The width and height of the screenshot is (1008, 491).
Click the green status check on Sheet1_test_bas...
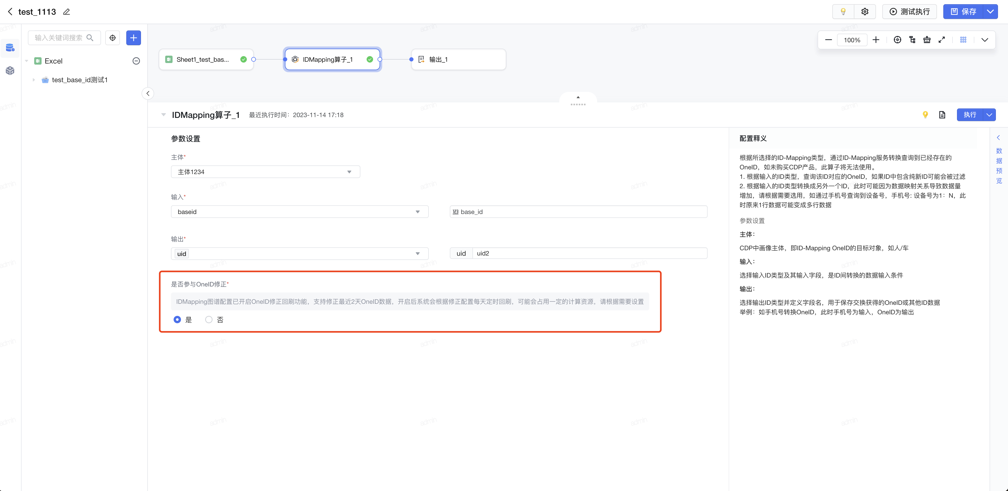coord(243,59)
